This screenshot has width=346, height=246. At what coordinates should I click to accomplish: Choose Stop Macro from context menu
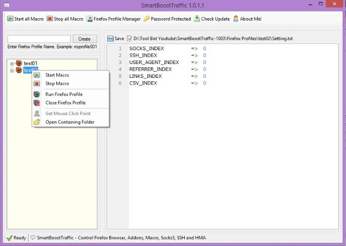click(57, 84)
